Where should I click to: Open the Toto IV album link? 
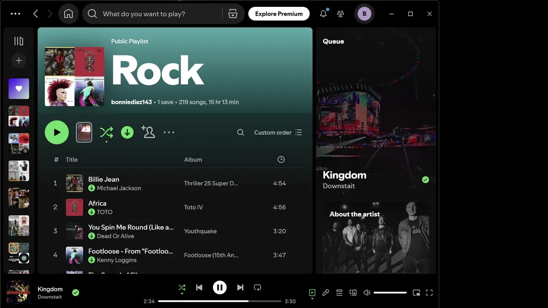(194, 207)
